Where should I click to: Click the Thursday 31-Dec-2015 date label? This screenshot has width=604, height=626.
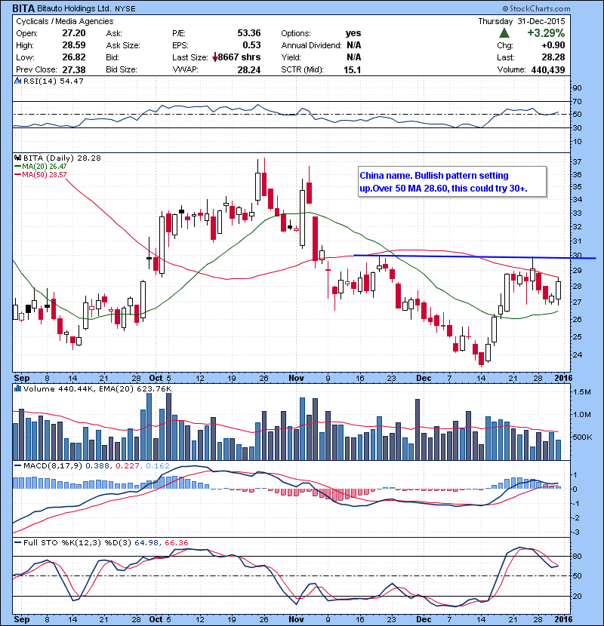coord(522,22)
